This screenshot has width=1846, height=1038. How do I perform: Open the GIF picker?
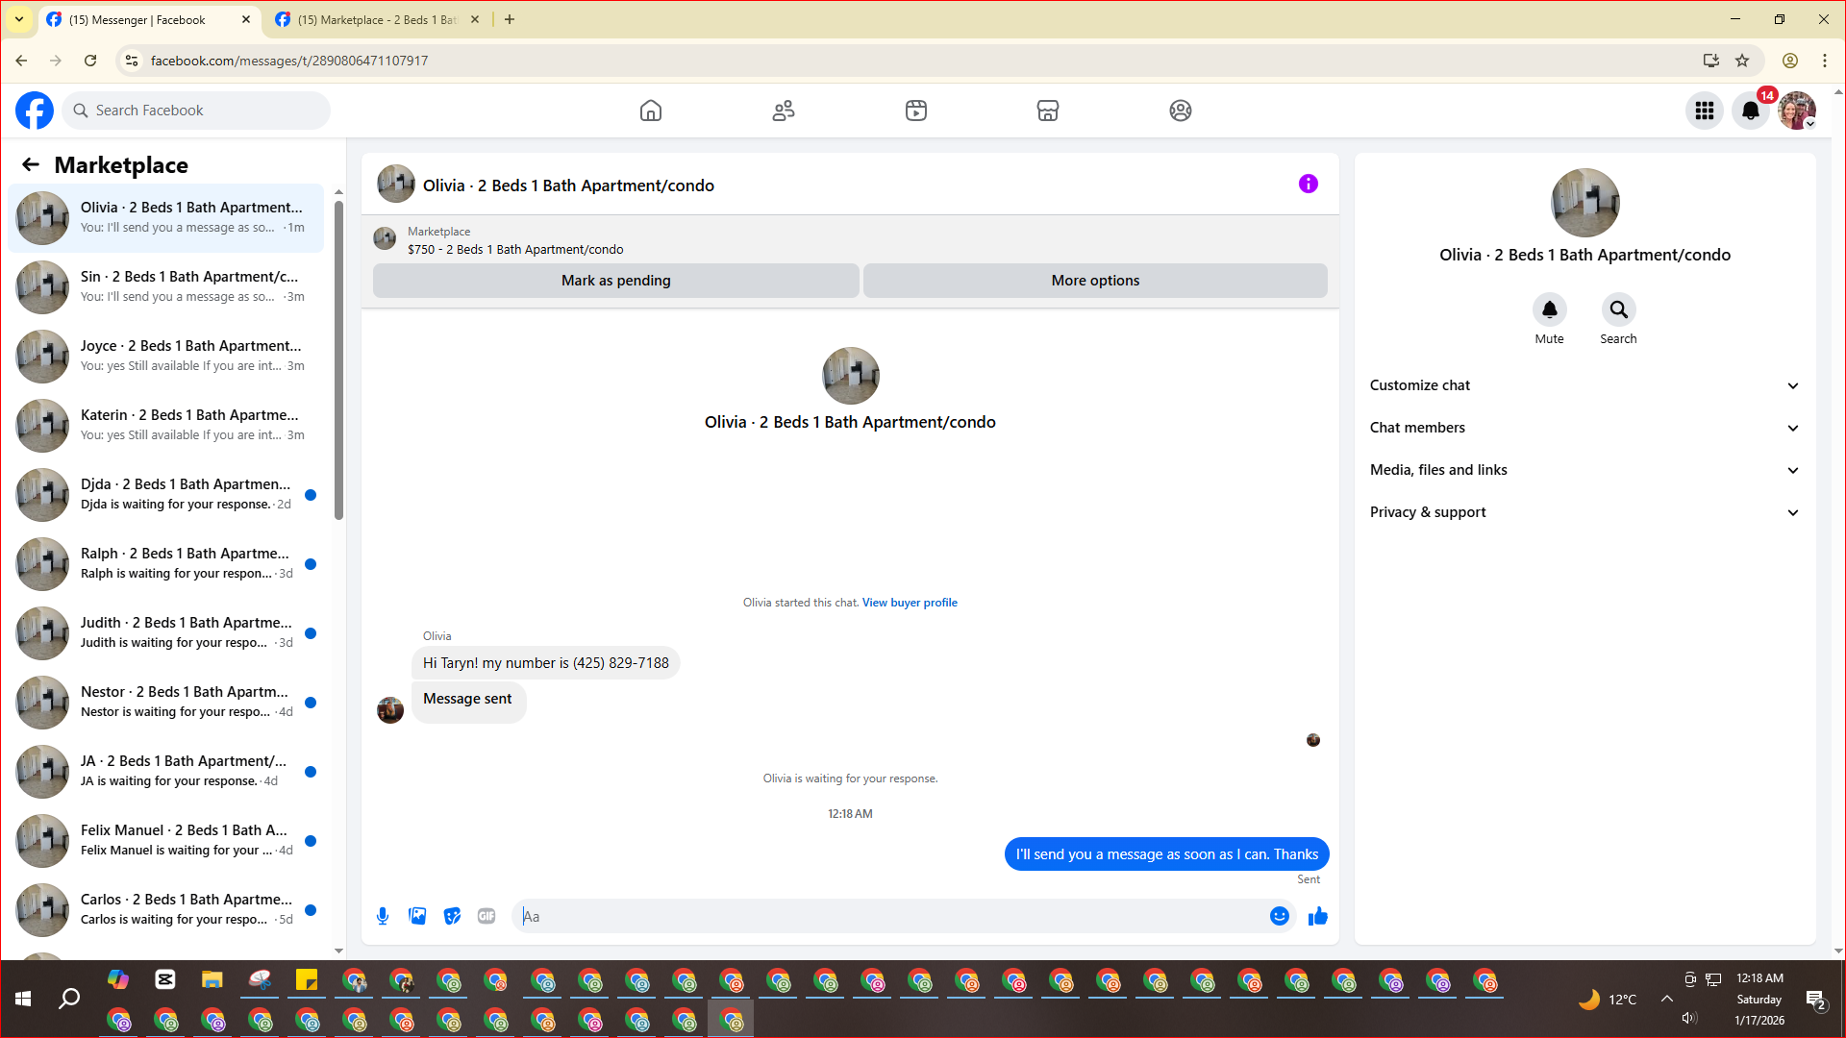click(486, 916)
